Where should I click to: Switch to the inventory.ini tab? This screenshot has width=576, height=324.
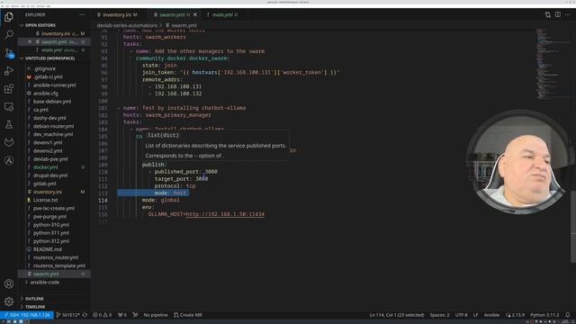coord(118,14)
